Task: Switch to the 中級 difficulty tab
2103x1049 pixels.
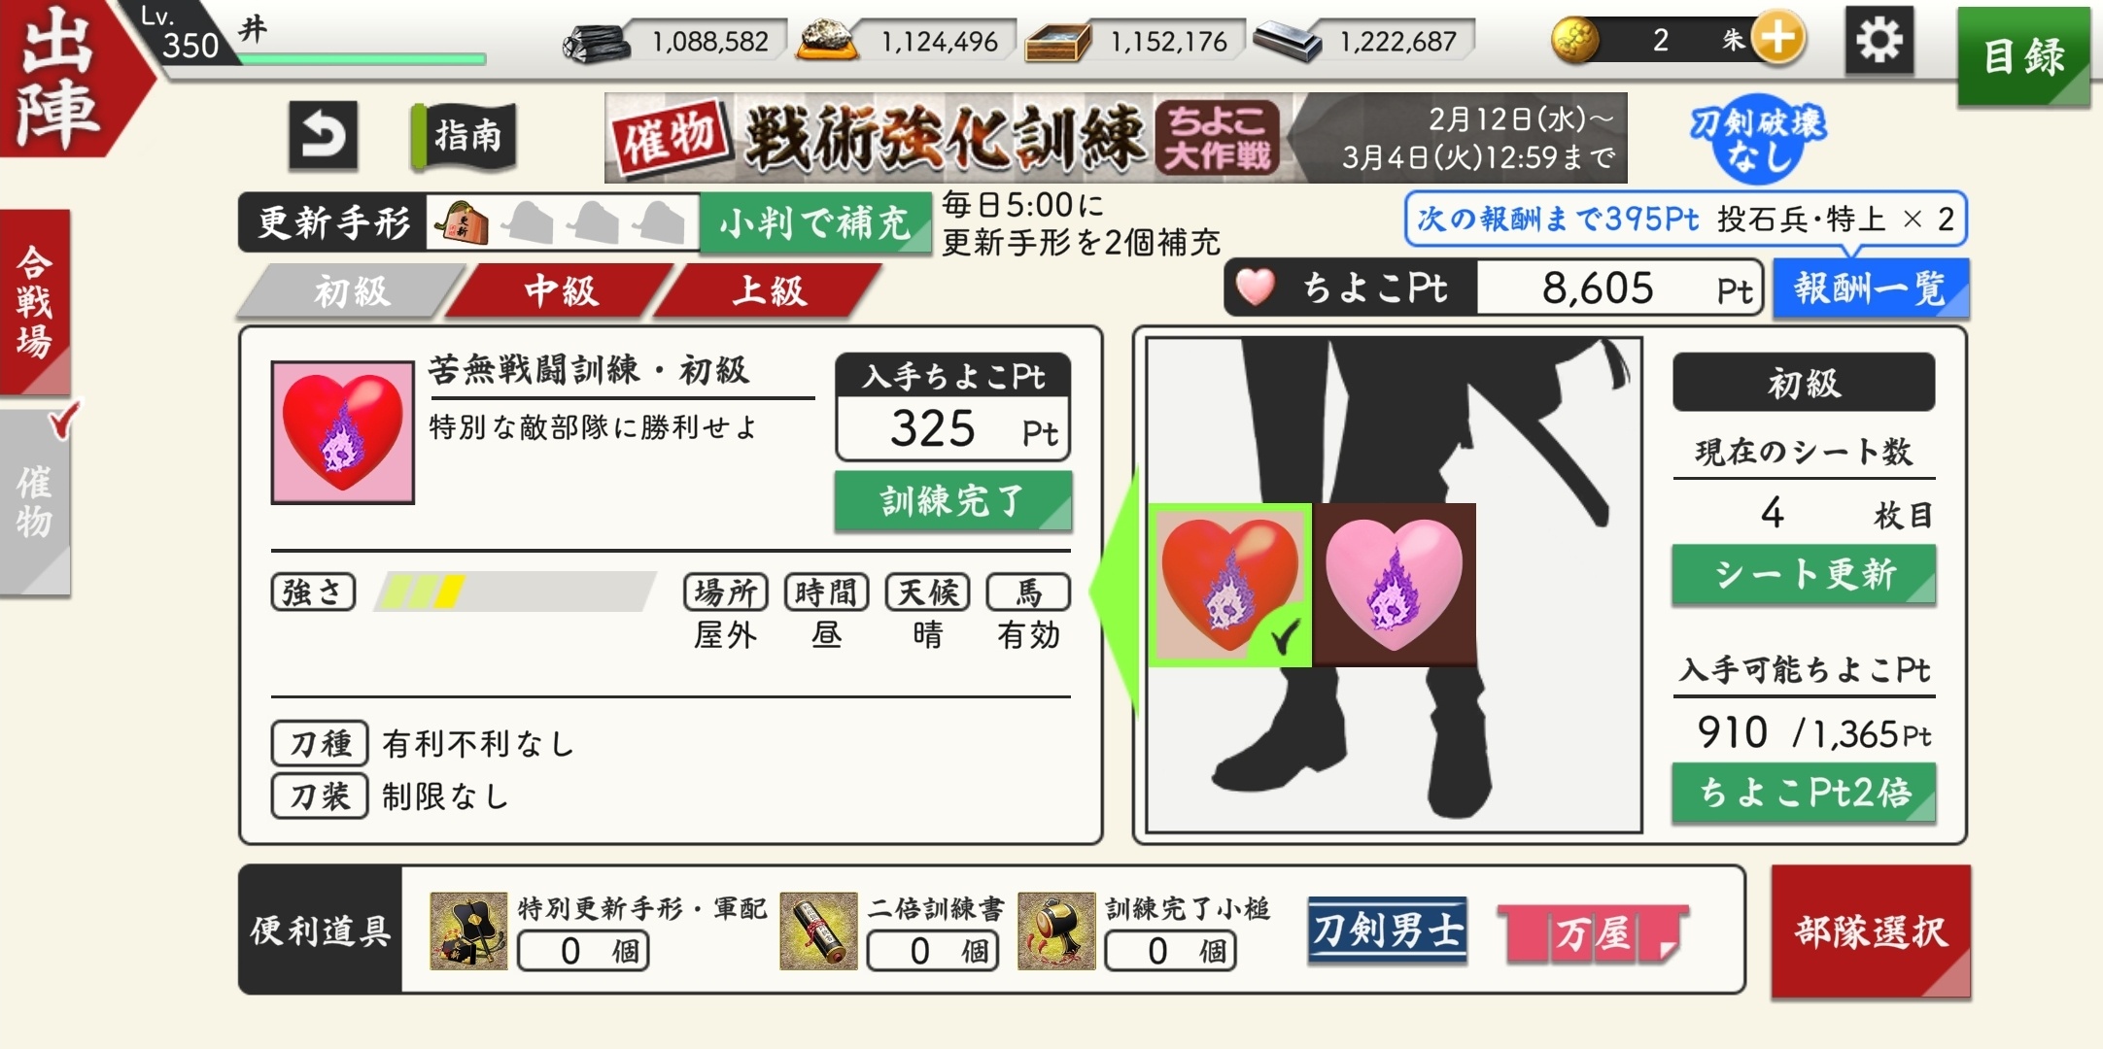Action: tap(561, 290)
